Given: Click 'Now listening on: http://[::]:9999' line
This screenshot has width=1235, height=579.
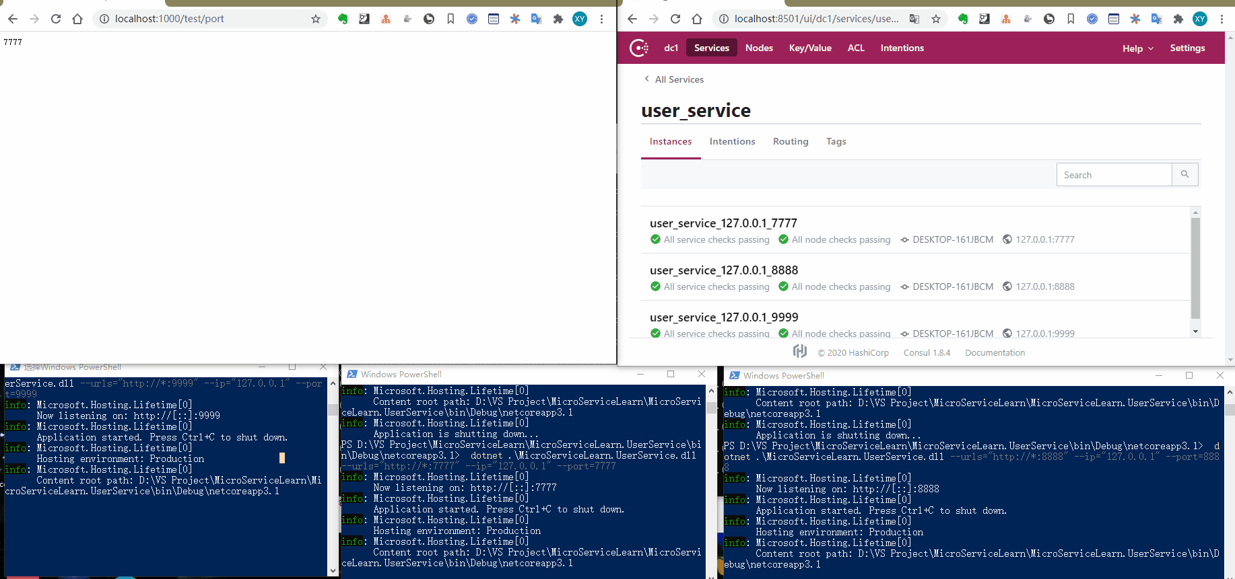Looking at the screenshot, I should pyautogui.click(x=128, y=416).
